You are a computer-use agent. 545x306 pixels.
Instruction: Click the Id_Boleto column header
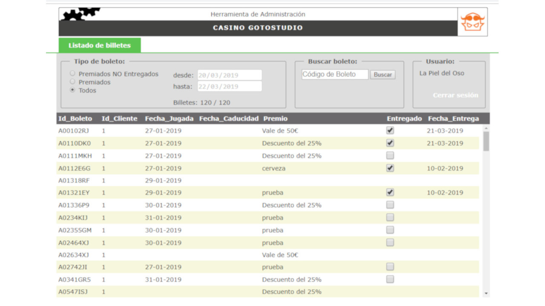tap(75, 119)
